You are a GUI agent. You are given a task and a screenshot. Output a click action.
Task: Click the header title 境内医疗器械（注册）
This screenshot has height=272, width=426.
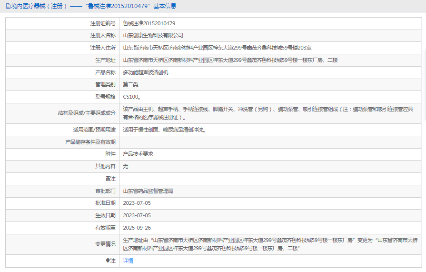click(39, 6)
